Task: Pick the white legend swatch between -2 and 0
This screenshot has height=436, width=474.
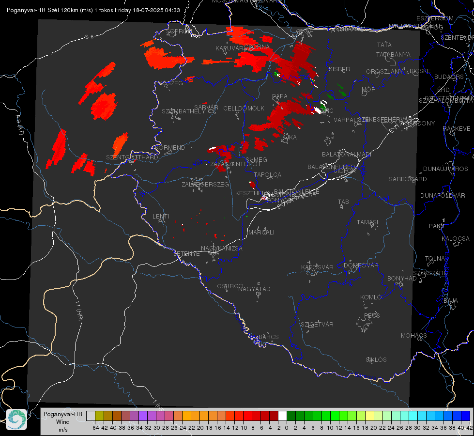Action: (282, 416)
